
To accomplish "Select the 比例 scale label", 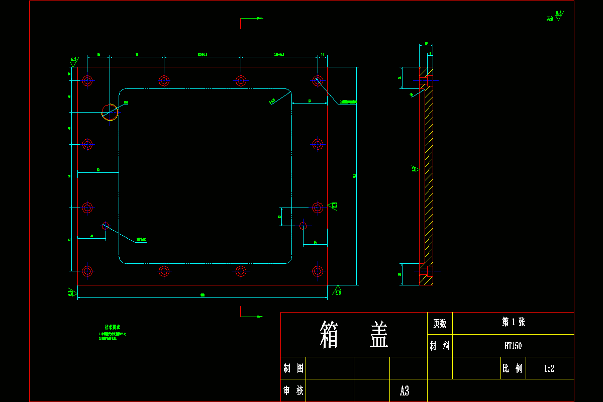I will click(513, 368).
